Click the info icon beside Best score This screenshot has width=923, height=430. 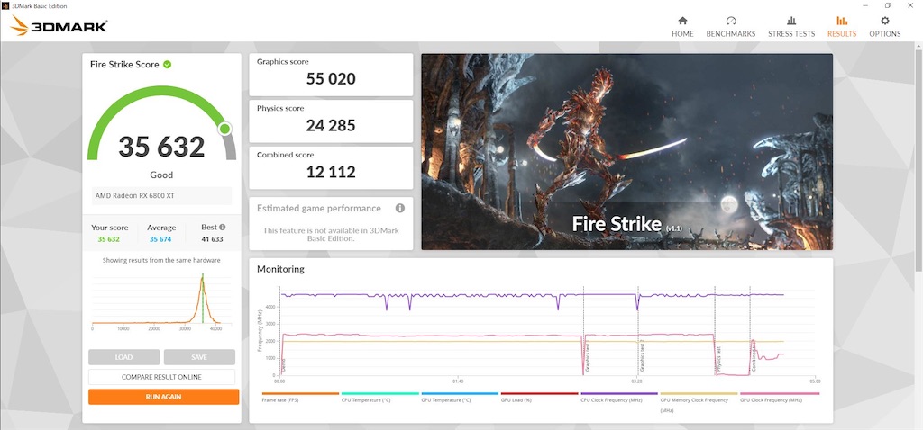223,227
